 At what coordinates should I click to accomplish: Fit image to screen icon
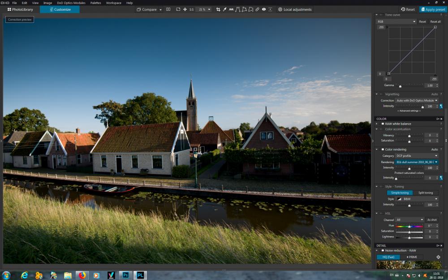point(178,9)
